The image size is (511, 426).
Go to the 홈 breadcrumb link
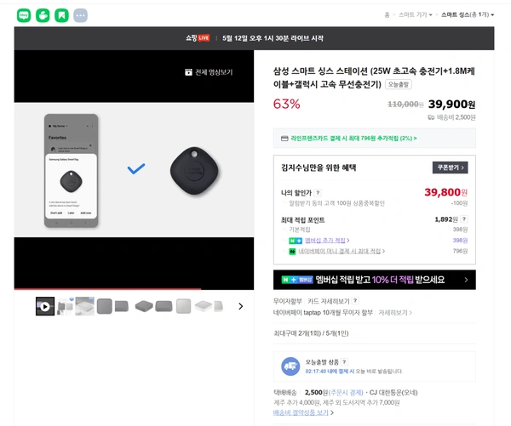coord(387,14)
